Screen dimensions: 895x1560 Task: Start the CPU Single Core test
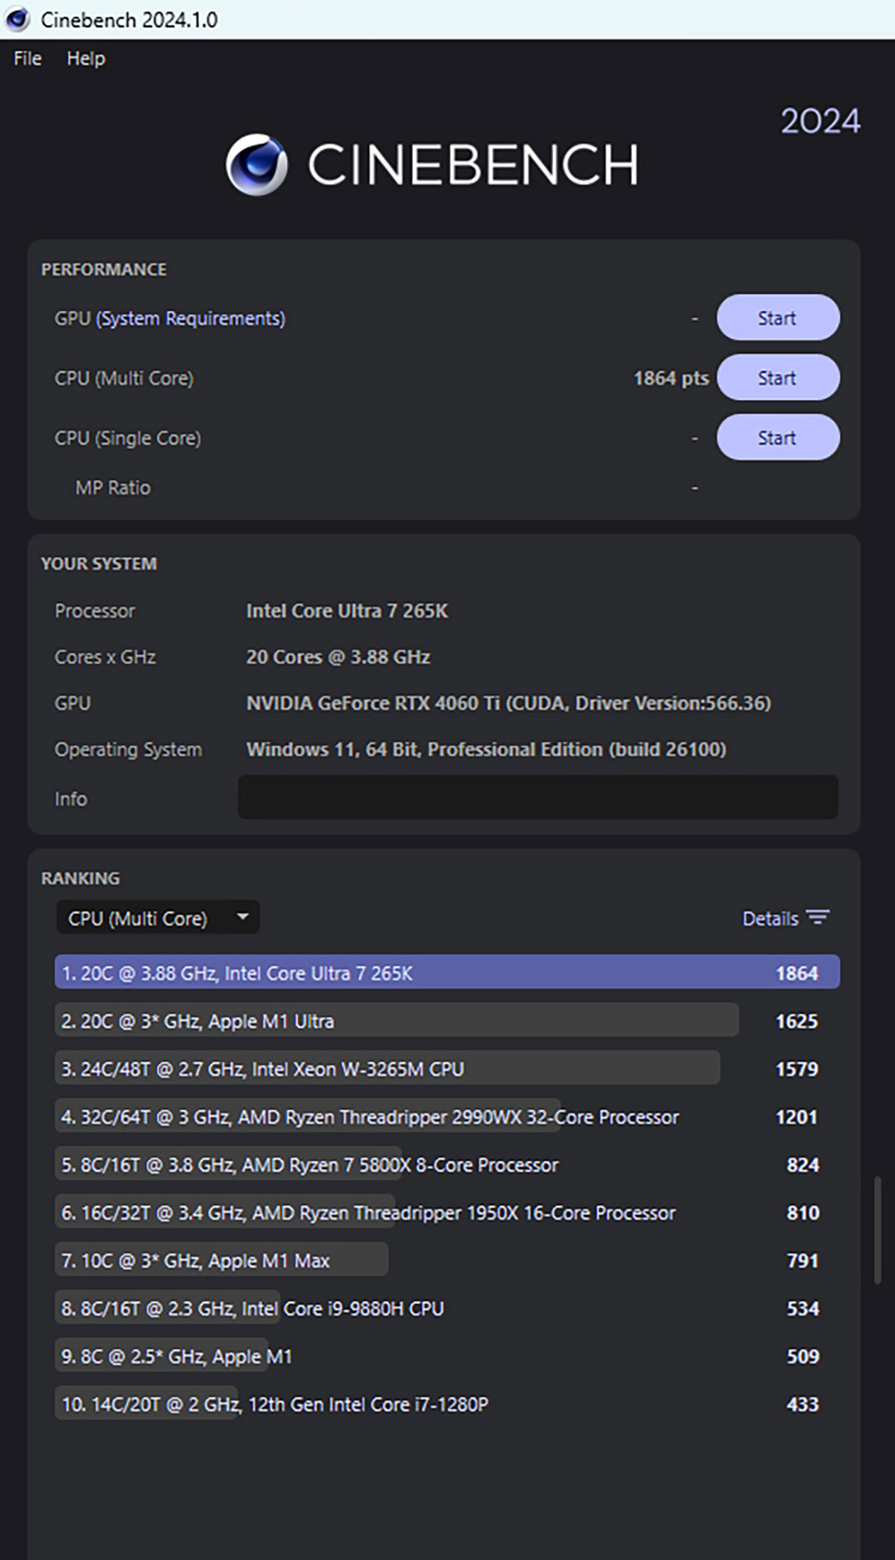[x=777, y=437]
